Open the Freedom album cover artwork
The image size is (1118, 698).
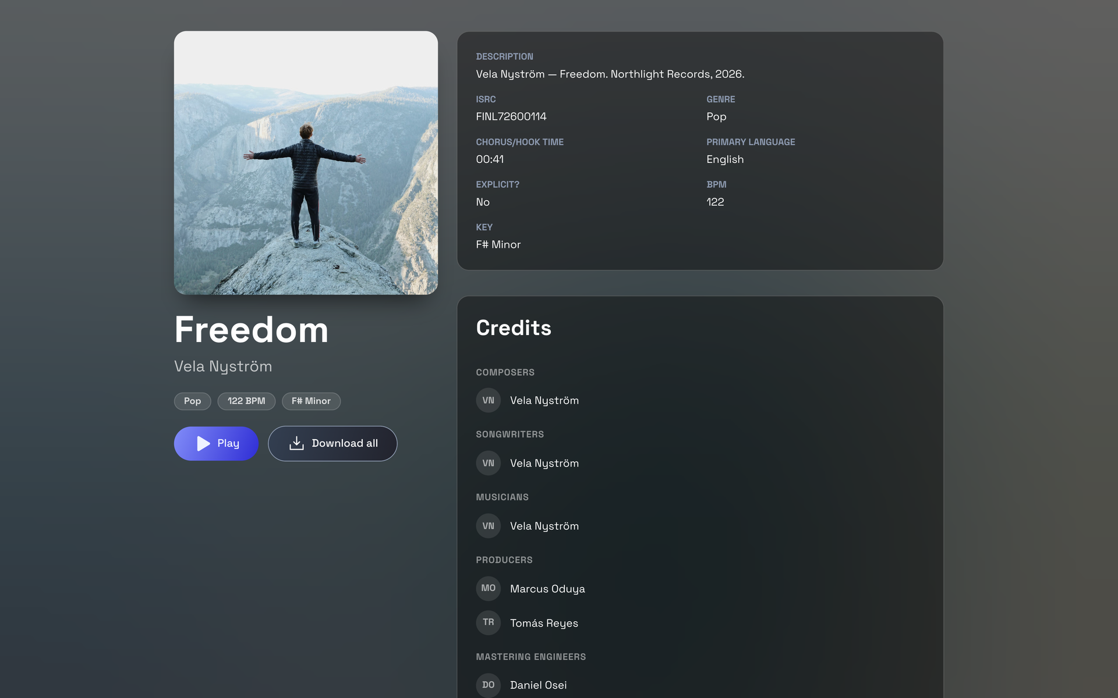pos(306,163)
